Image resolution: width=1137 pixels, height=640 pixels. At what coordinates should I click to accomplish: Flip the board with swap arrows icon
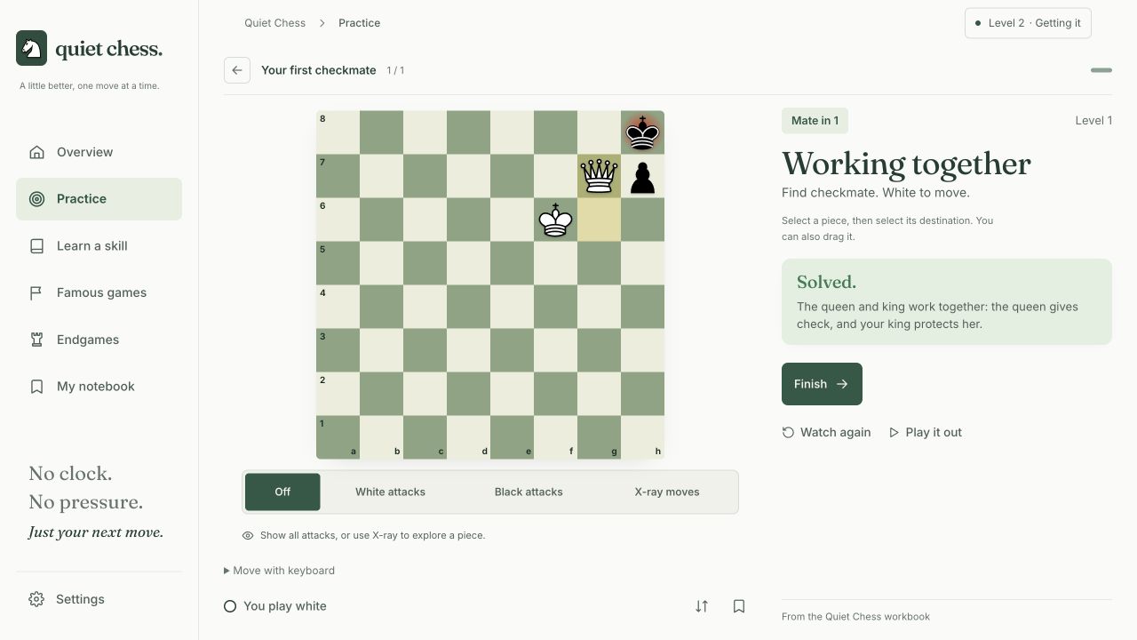click(x=702, y=606)
